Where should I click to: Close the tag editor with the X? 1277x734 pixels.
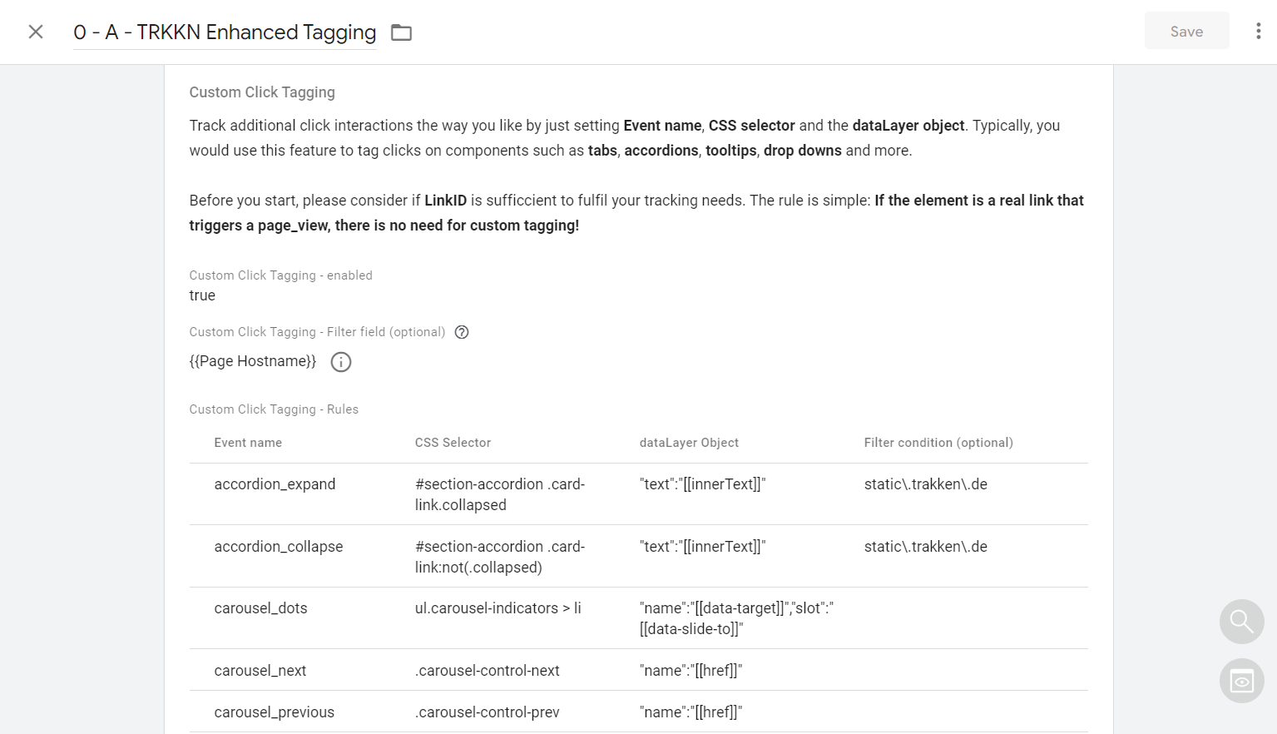pyautogui.click(x=35, y=31)
